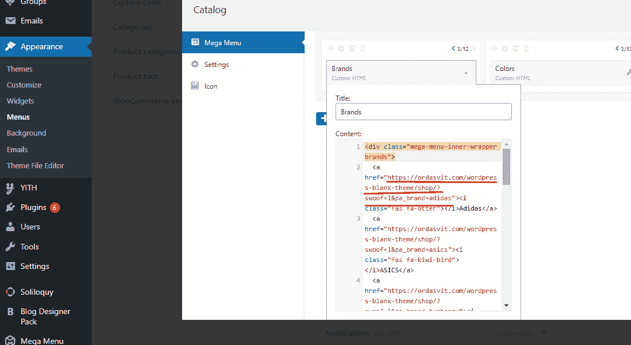631x345 pixels.
Task: Click the Settings sliders icon in WordPress sidebar
Action: [x=10, y=266]
